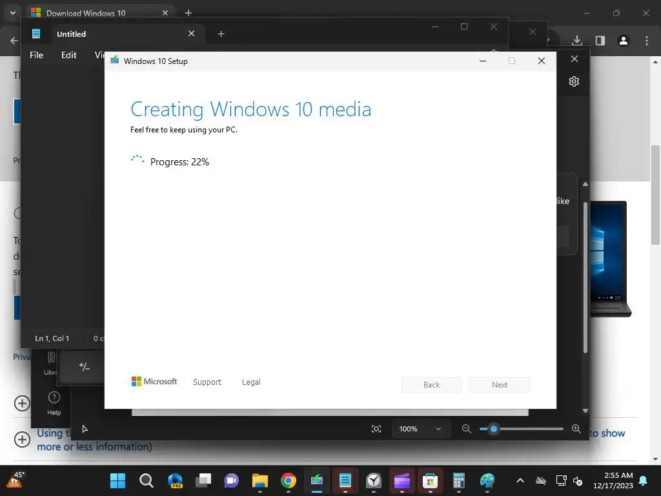This screenshot has width=661, height=496.
Task: Click the Legal link in Windows 10 Setup
Action: pyautogui.click(x=251, y=382)
